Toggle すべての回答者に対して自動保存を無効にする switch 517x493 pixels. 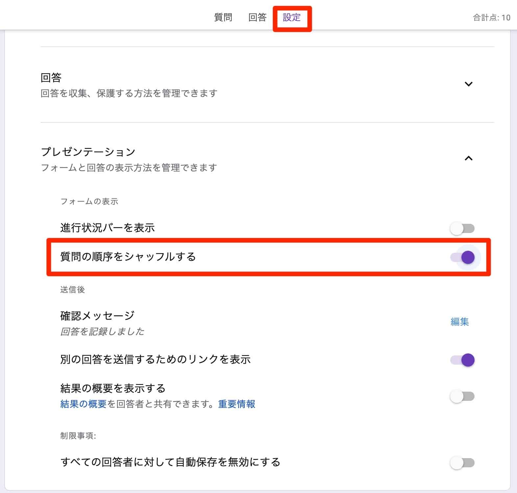462,463
